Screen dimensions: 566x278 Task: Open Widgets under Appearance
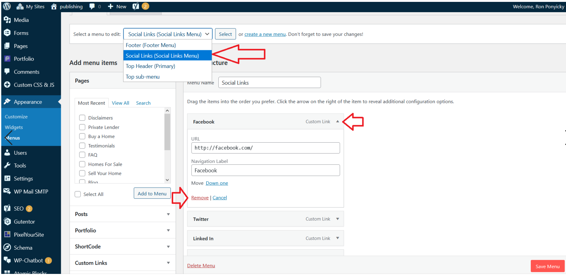pyautogui.click(x=14, y=127)
